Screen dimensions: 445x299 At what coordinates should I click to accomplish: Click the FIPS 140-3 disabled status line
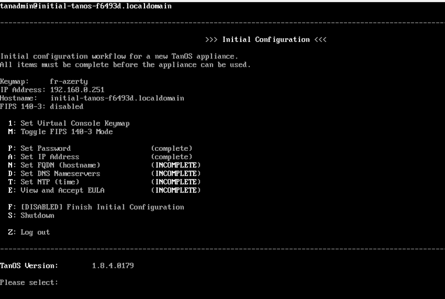pyautogui.click(x=42, y=107)
